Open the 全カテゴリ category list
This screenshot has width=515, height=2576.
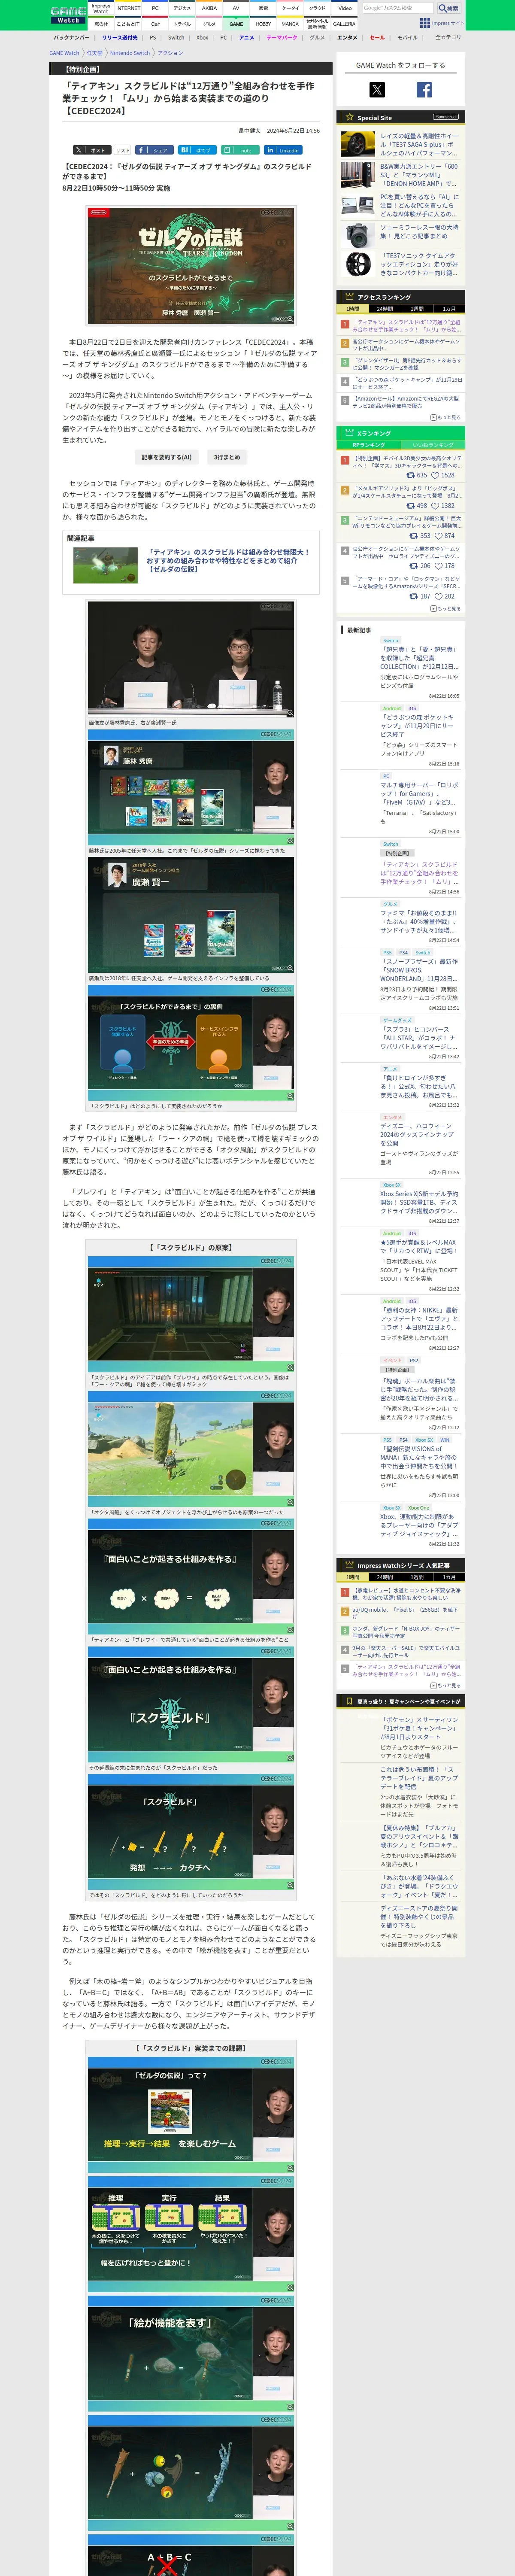(448, 37)
